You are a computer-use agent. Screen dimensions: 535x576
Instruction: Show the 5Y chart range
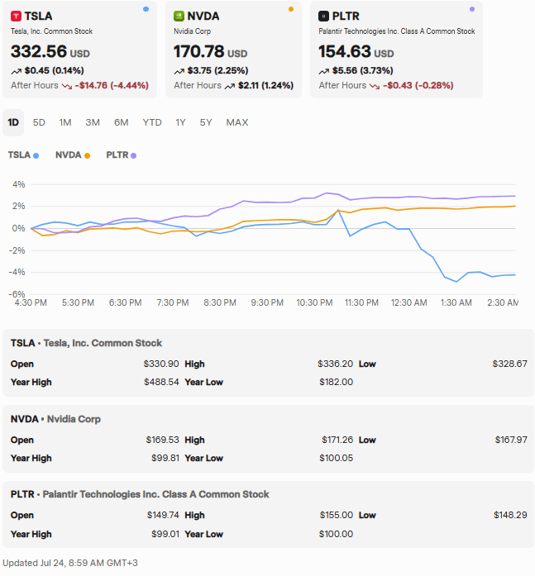coord(206,122)
